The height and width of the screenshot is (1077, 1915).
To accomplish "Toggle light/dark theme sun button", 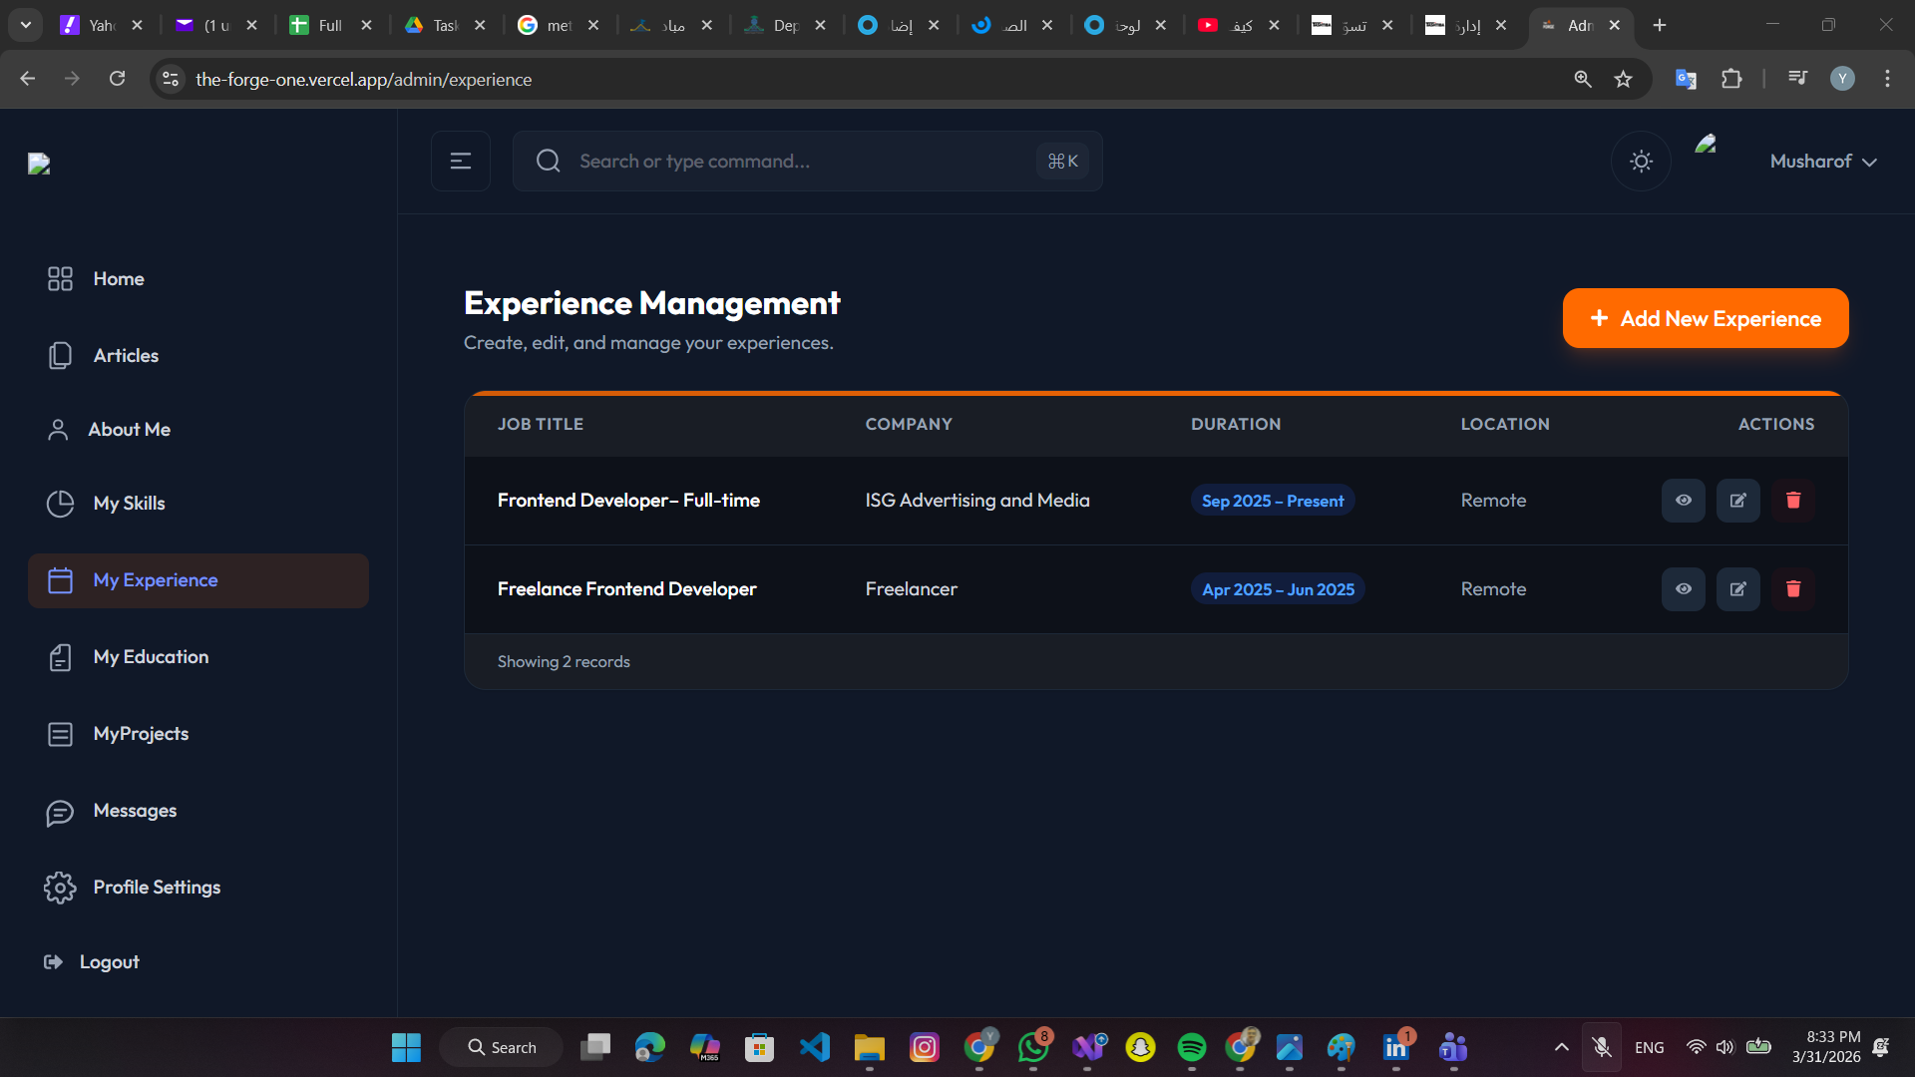I will (x=1641, y=161).
